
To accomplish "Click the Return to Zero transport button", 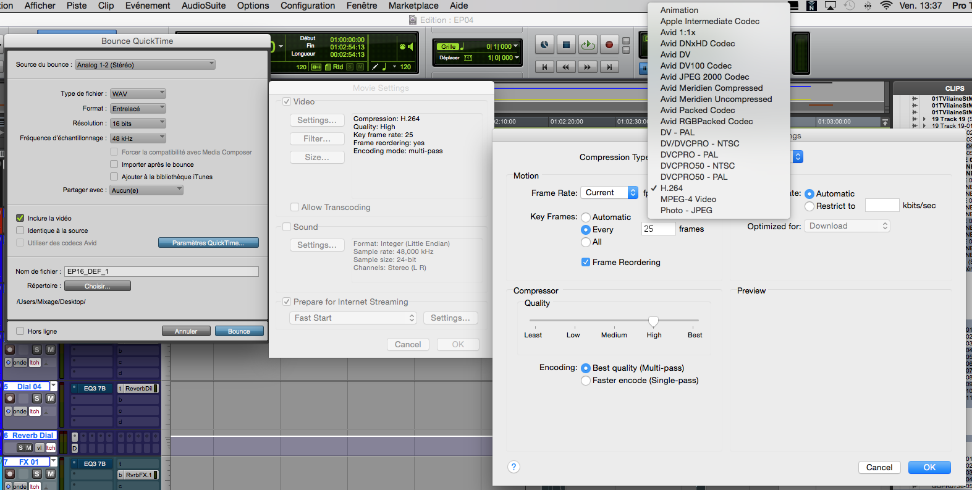I will [x=544, y=67].
